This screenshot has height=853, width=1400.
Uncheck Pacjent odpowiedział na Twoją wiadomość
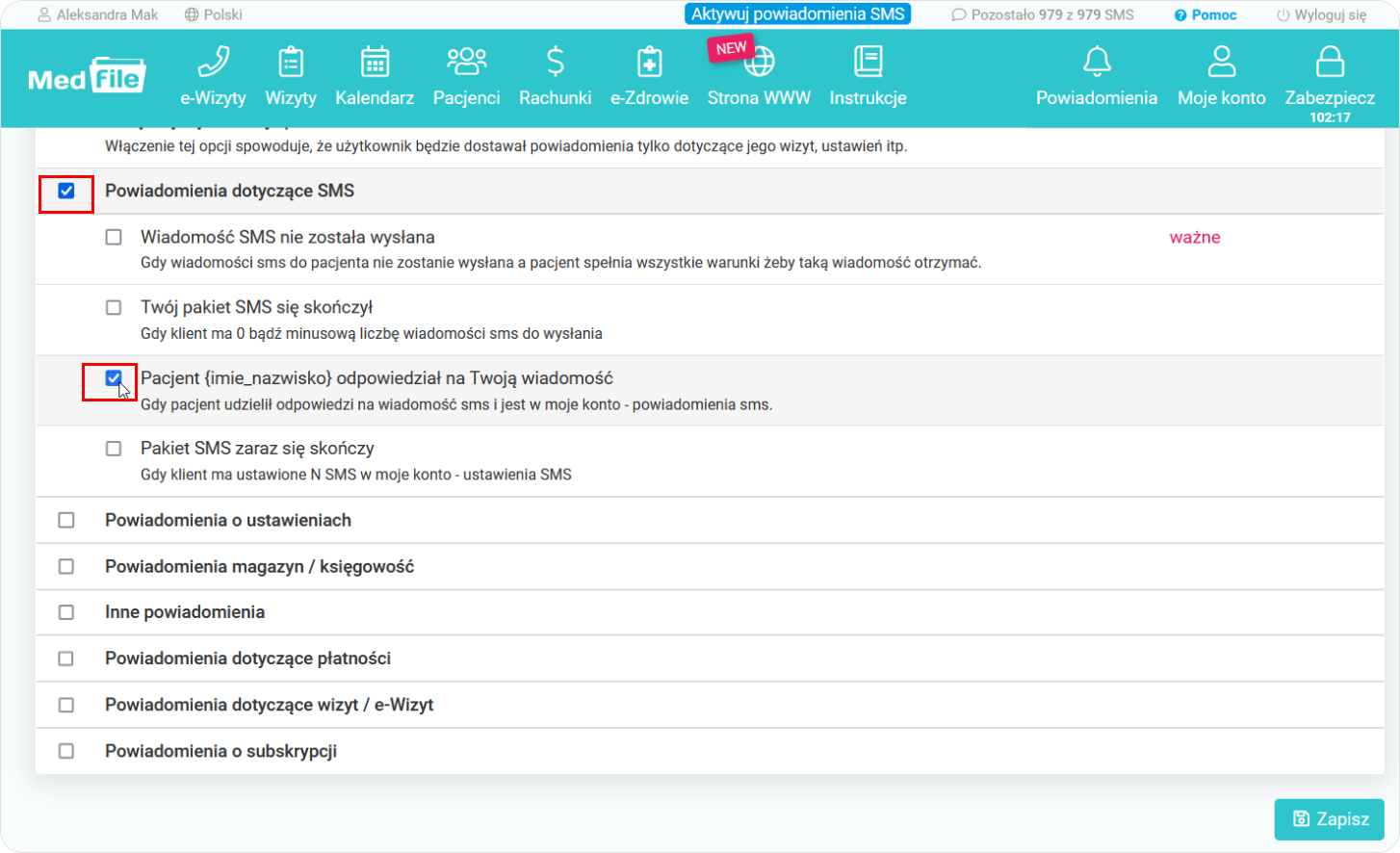coord(114,378)
